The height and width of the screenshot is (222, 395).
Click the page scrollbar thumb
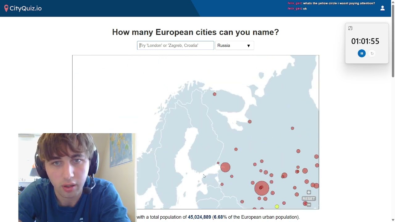393,41
